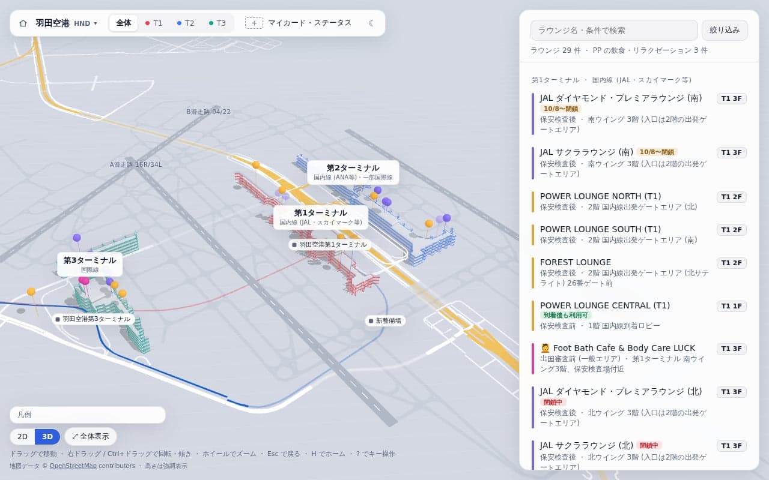This screenshot has height=480, width=769.
Task: Click the purple pin above the 第3ターミナル label
Action: (x=77, y=238)
